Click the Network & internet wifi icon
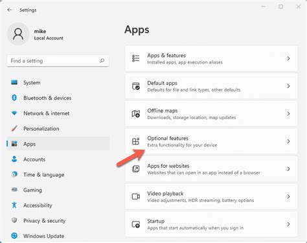Image resolution: width=307 pixels, height=243 pixels. tap(14, 113)
